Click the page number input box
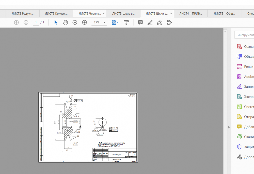 pyautogui.click(x=36, y=23)
